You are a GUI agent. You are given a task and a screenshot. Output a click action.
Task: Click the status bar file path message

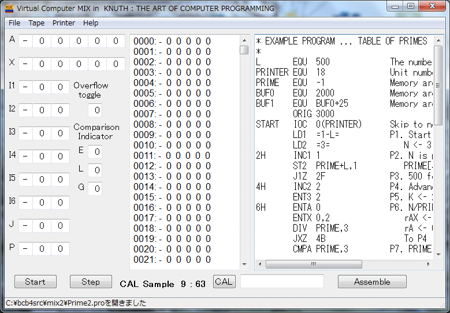pos(76,303)
